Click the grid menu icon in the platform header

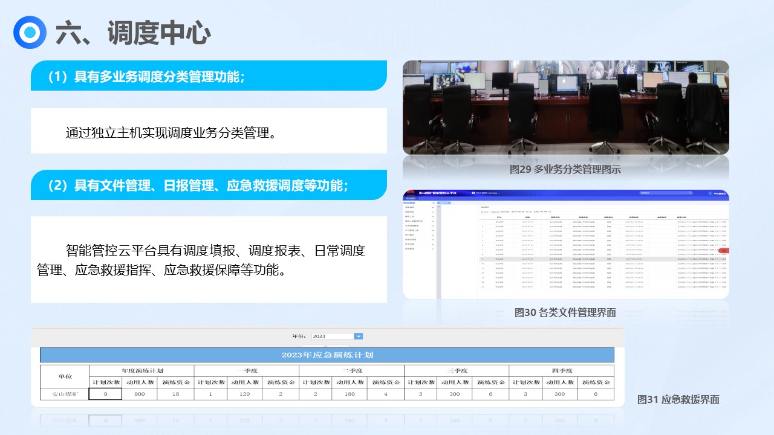point(473,193)
